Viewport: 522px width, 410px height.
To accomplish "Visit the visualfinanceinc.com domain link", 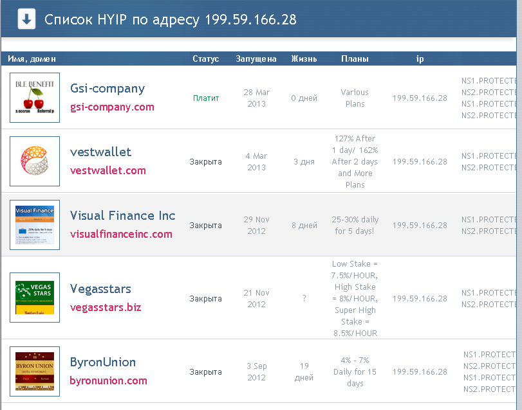I will (x=121, y=234).
